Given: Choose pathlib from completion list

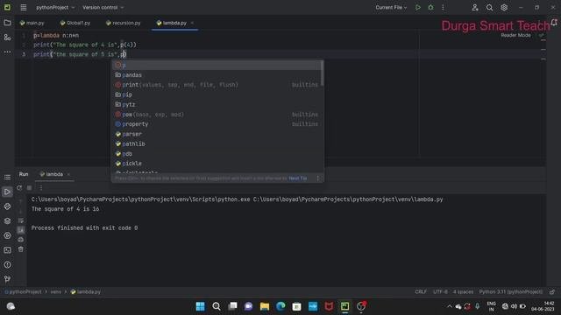Looking at the screenshot, I should [x=217, y=143].
